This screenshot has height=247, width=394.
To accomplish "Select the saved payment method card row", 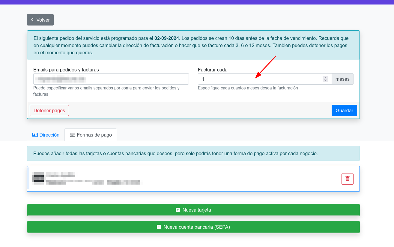I will point(193,179).
